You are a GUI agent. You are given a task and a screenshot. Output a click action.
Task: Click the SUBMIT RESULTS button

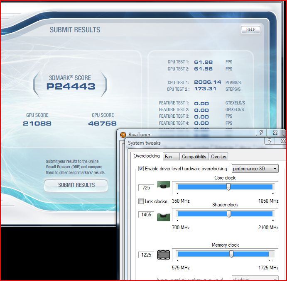click(76, 185)
